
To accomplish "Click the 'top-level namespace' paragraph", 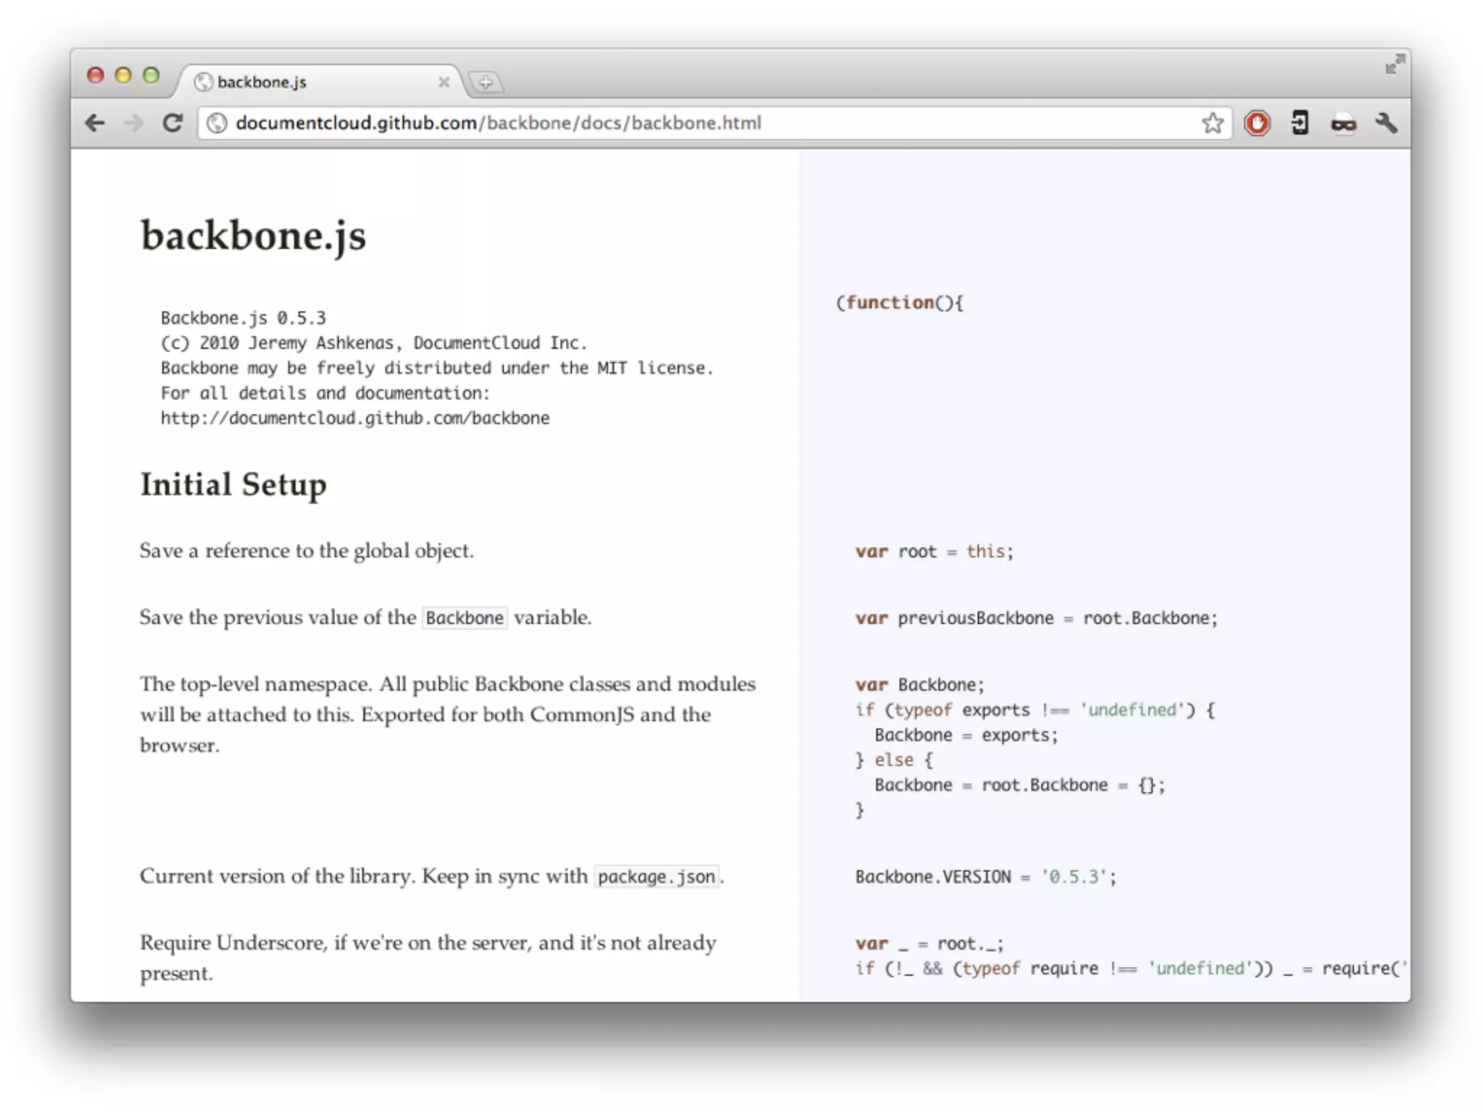I will 448,715.
